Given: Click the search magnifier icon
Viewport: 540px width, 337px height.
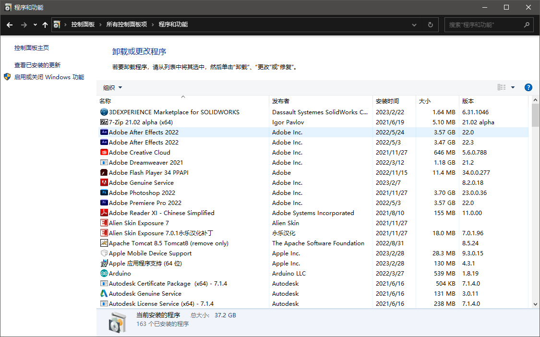Looking at the screenshot, I should tap(527, 25).
